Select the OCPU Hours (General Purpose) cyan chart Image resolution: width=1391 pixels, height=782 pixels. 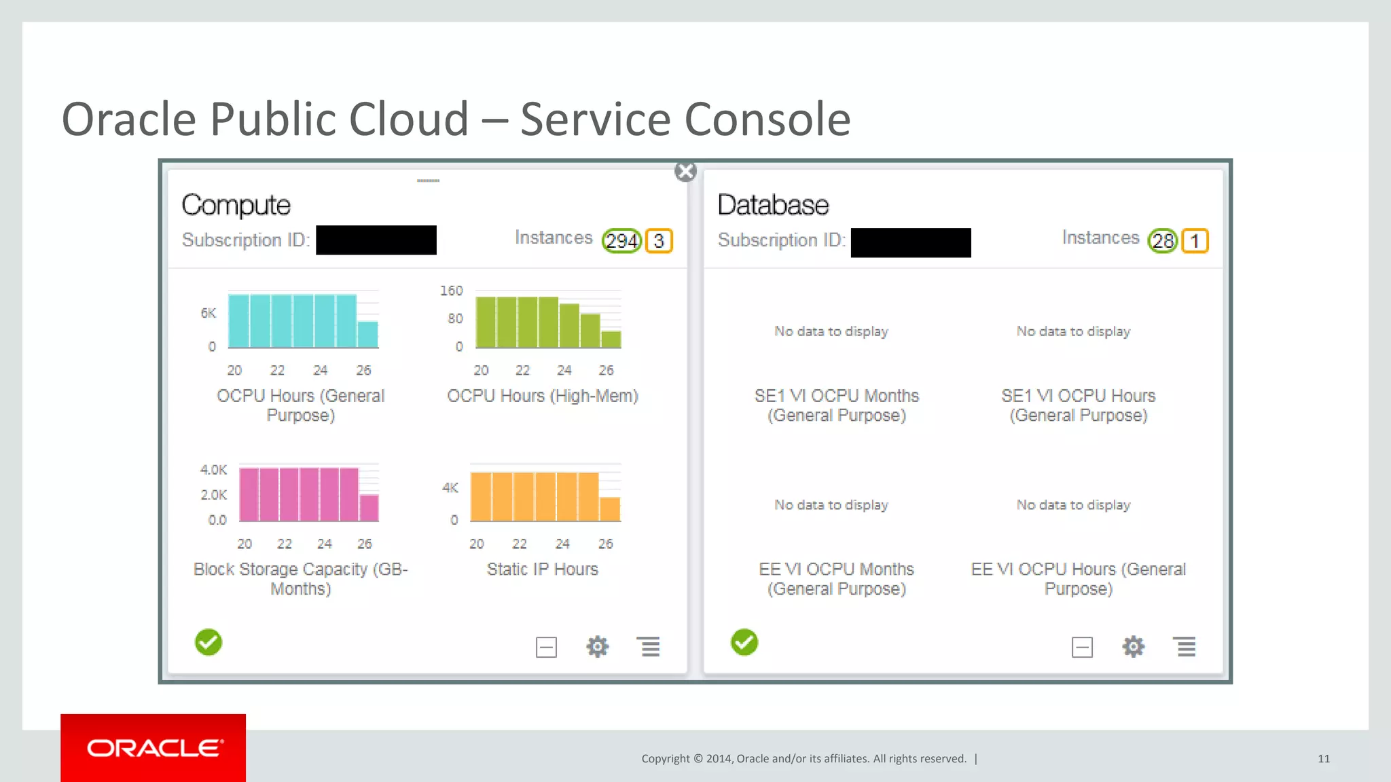point(303,320)
